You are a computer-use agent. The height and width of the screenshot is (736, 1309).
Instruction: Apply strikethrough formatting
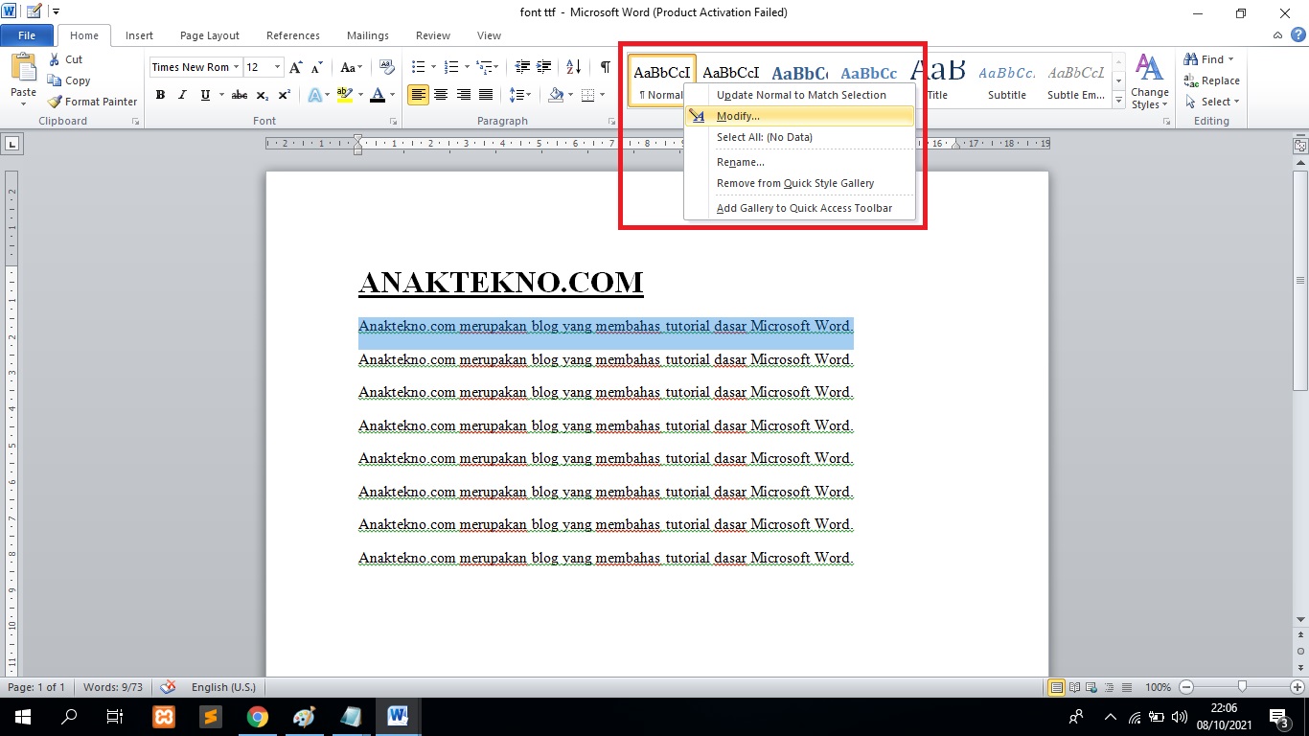click(x=240, y=95)
